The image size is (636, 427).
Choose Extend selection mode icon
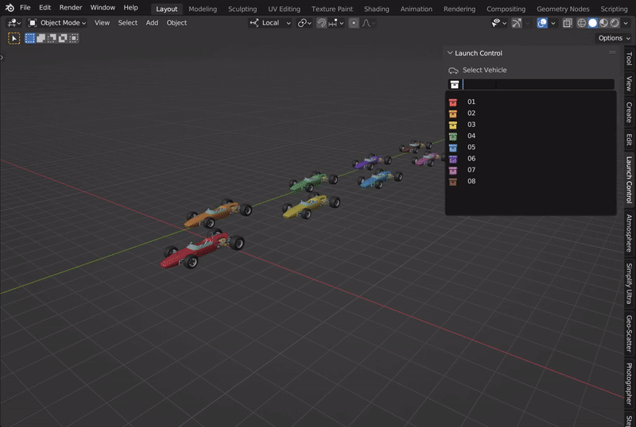pos(41,38)
